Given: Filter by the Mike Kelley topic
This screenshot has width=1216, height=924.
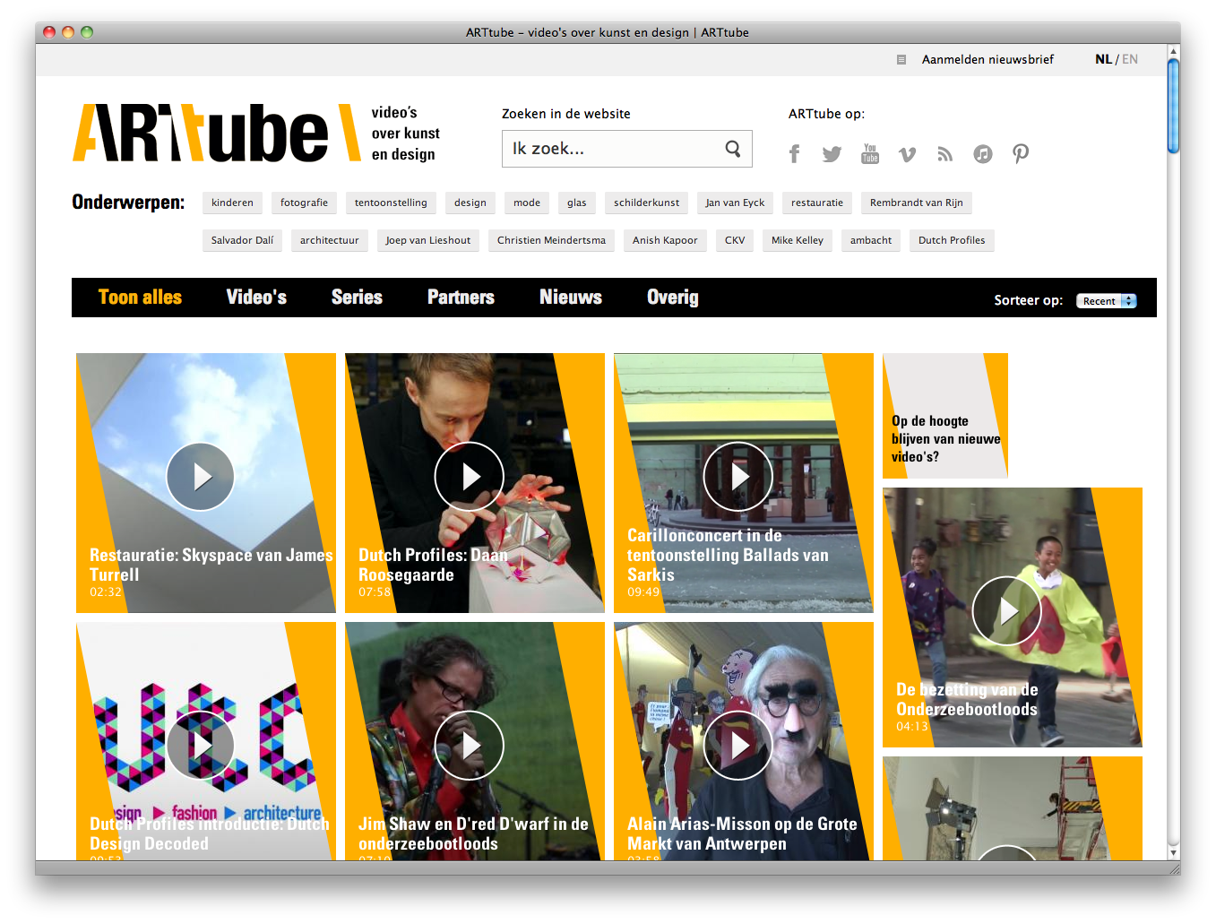Looking at the screenshot, I should 798,240.
